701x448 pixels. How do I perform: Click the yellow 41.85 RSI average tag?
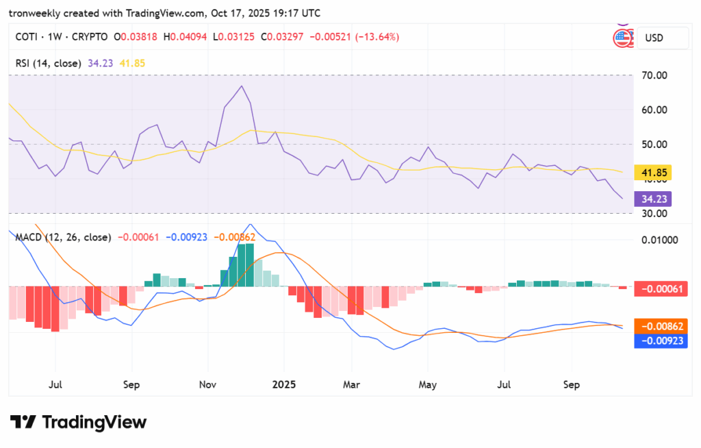point(652,173)
